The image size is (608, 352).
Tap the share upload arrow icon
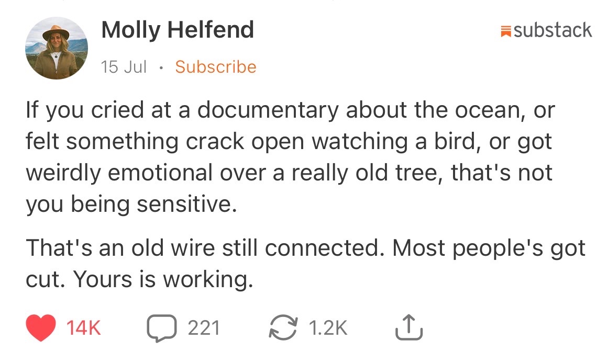(409, 327)
